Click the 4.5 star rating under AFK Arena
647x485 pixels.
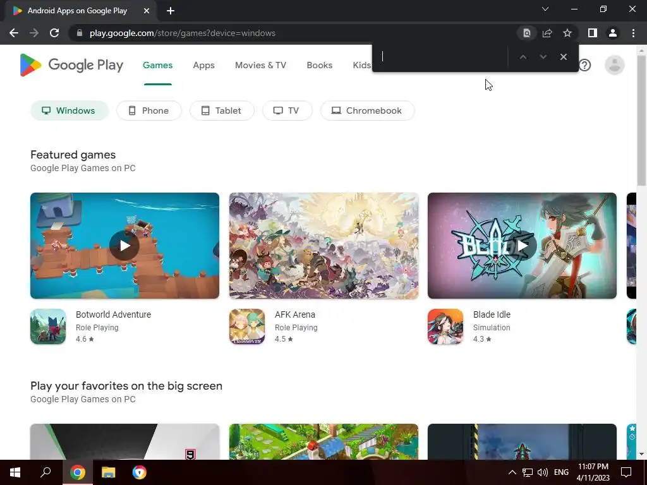tap(284, 339)
